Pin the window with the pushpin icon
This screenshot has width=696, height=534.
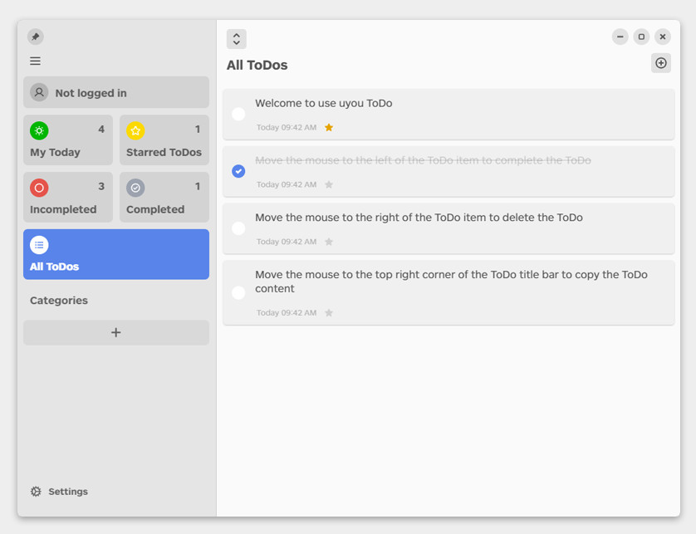pos(36,37)
